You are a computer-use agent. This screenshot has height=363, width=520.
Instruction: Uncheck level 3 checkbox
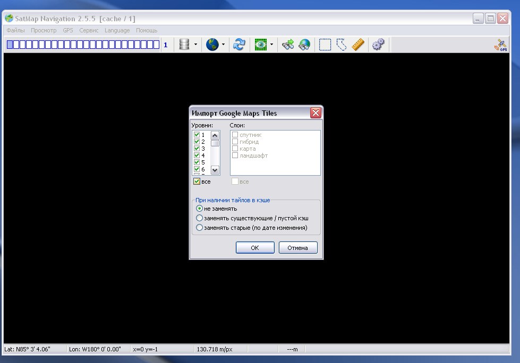pyautogui.click(x=197, y=149)
